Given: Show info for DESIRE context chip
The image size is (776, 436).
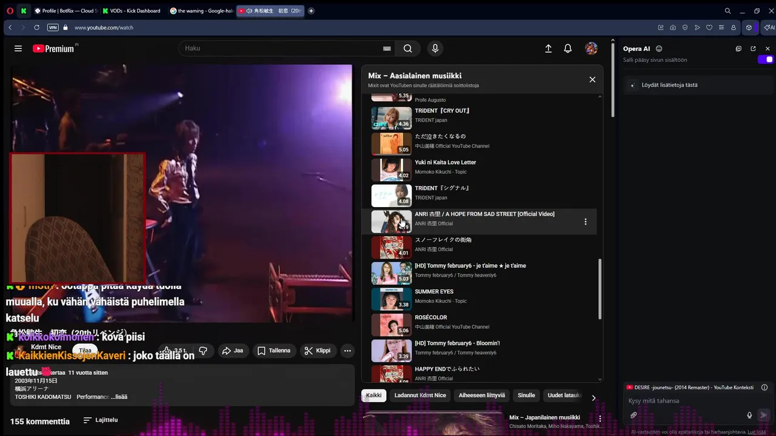Looking at the screenshot, I should [x=764, y=388].
